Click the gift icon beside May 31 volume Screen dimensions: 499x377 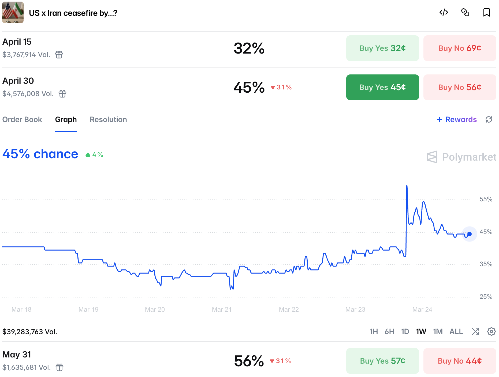59,367
